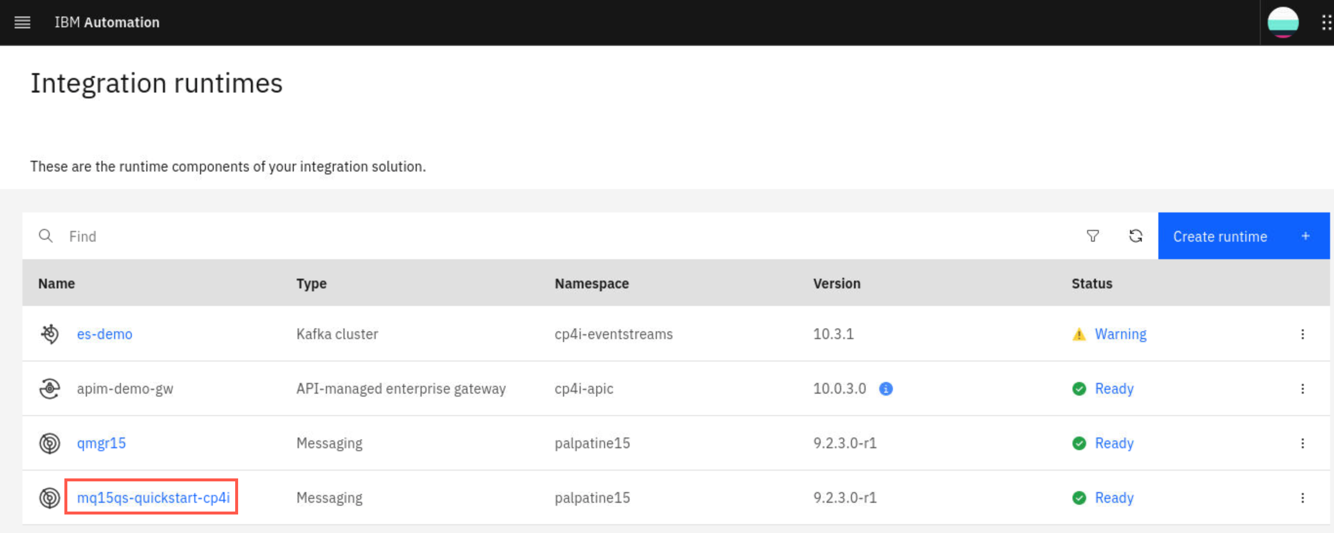Click the Kafka cluster type cell

(x=337, y=334)
